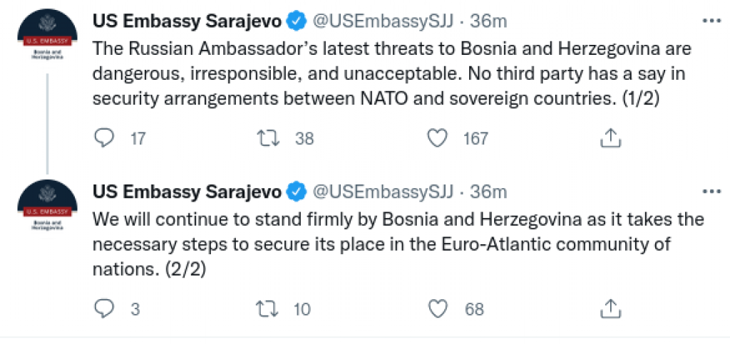Click the 36m timestamp on second tweet
The width and height of the screenshot is (730, 344).
(488, 192)
